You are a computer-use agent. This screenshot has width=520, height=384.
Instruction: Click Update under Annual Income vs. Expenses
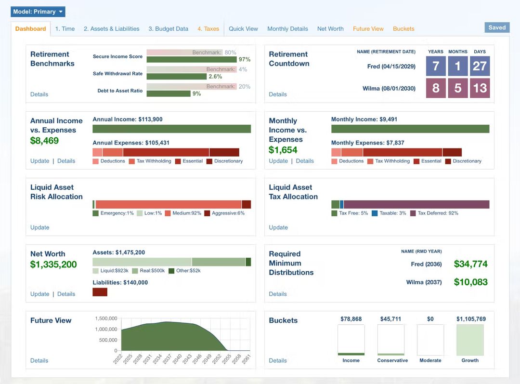coord(39,161)
